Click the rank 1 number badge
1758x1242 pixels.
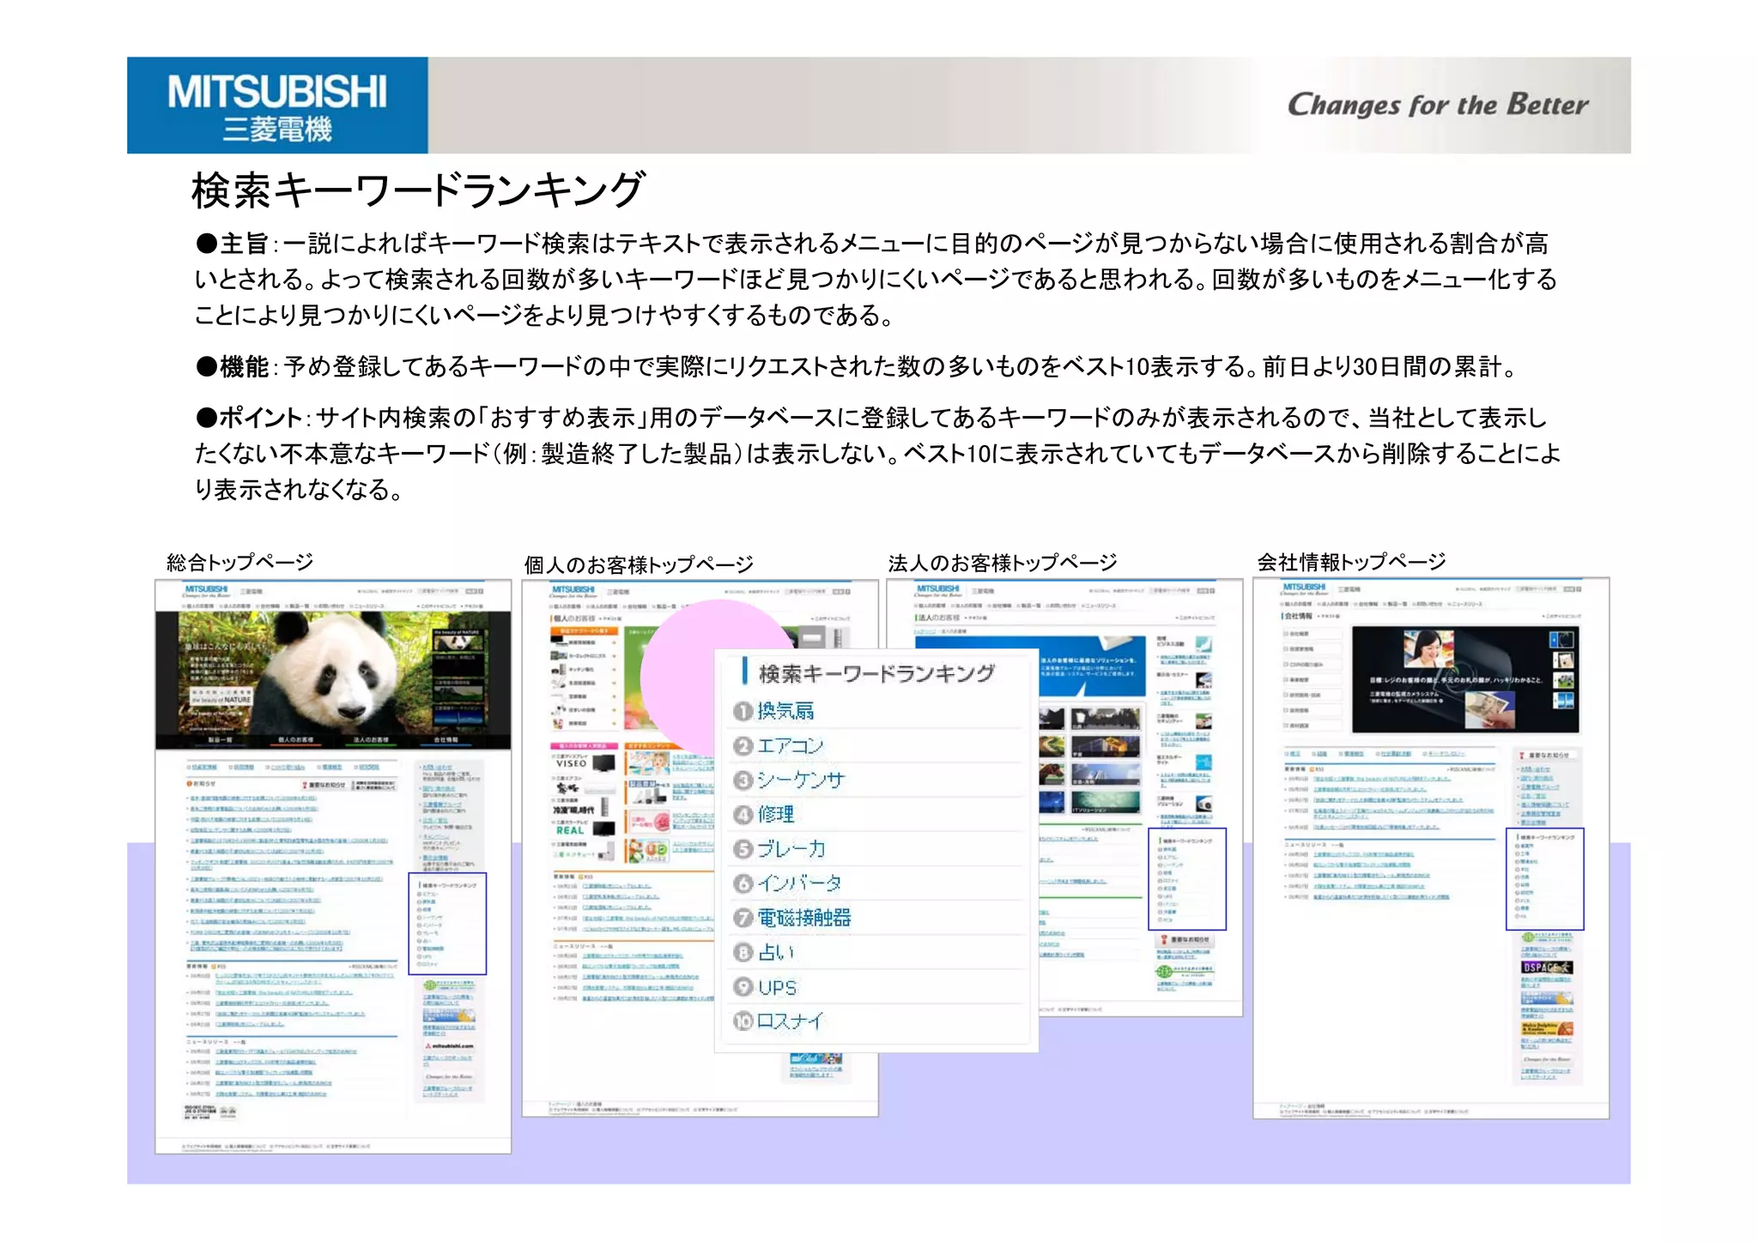pyautogui.click(x=743, y=711)
